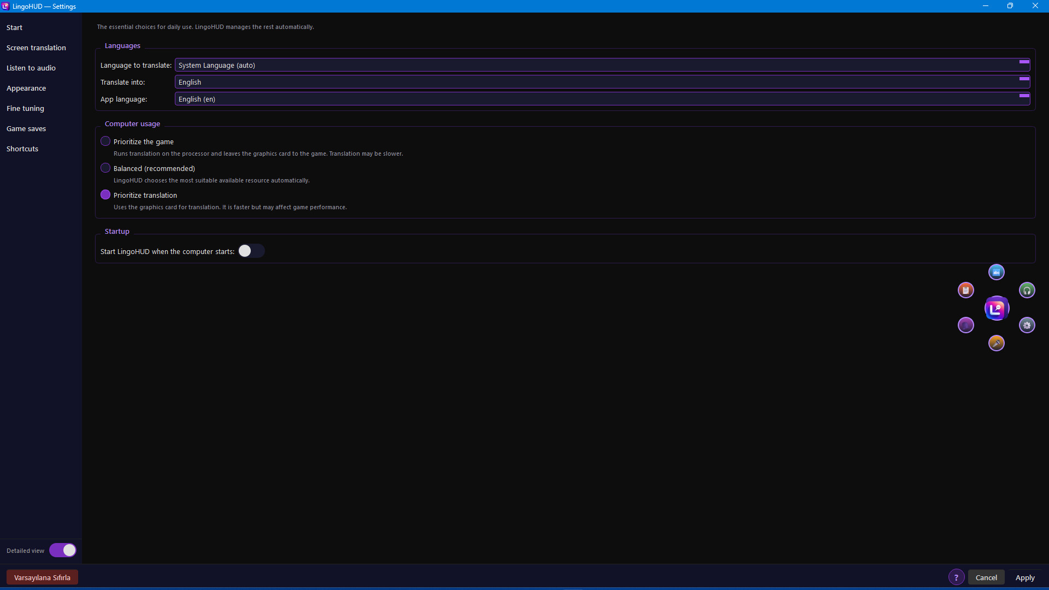Click the Cancel button
Screen dimensions: 1049x590
click(x=986, y=577)
